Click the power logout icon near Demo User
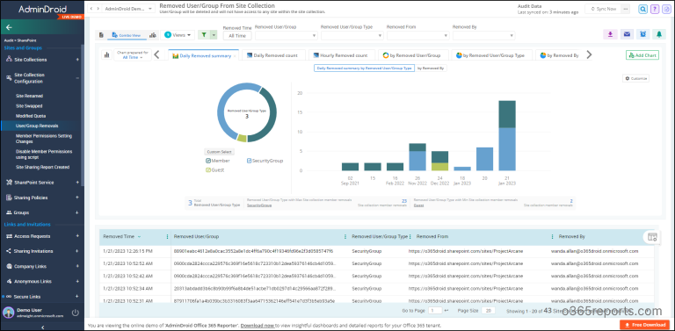675x331 pixels. [x=76, y=313]
